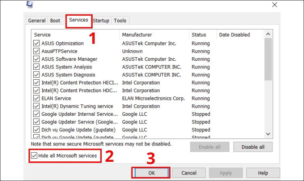Toggle Intel Dynamic Tuning service checkbox
The image size is (304, 181).
click(37, 106)
